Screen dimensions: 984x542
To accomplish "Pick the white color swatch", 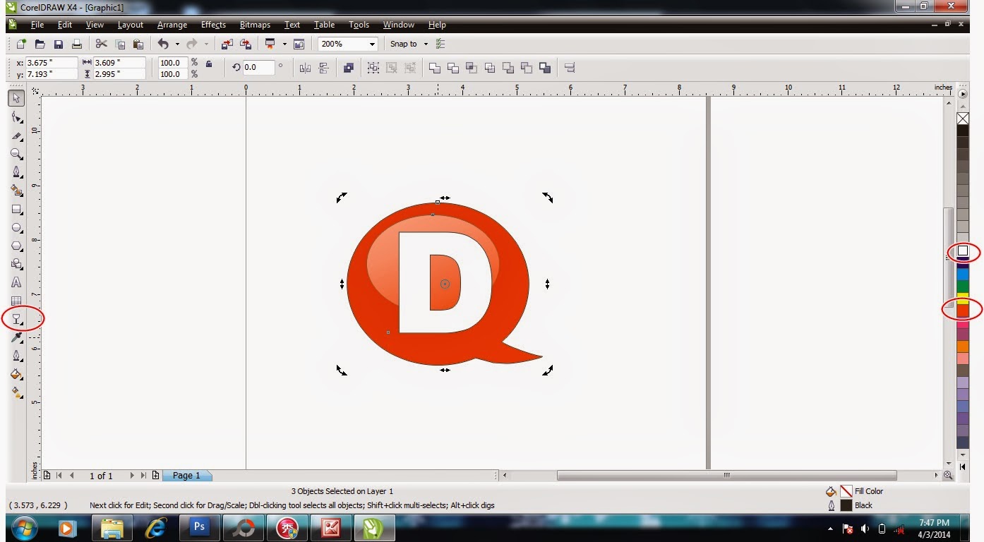I will click(963, 251).
